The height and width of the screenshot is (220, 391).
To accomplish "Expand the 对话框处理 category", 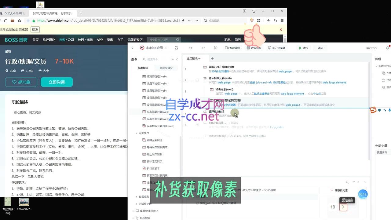I will tap(137, 204).
